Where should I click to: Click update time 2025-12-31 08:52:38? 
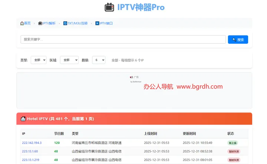tap(198, 151)
